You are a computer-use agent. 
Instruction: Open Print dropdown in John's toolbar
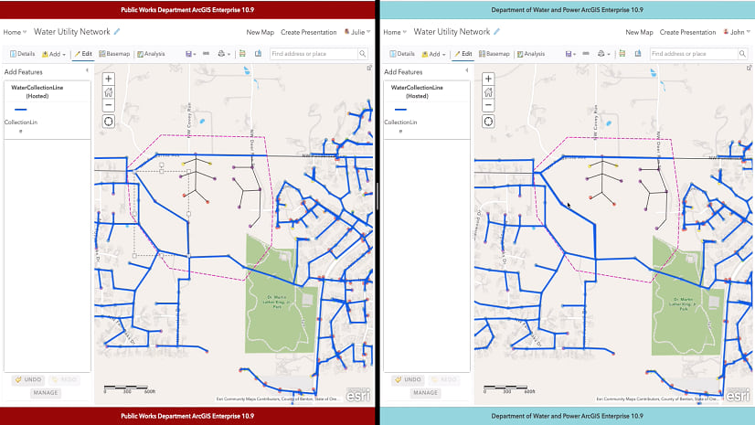pyautogui.click(x=604, y=54)
